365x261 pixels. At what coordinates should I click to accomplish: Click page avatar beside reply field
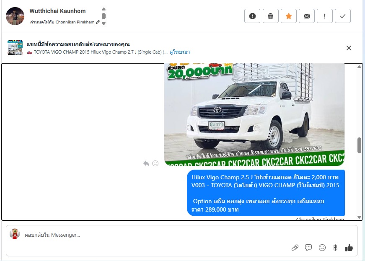pyautogui.click(x=15, y=234)
